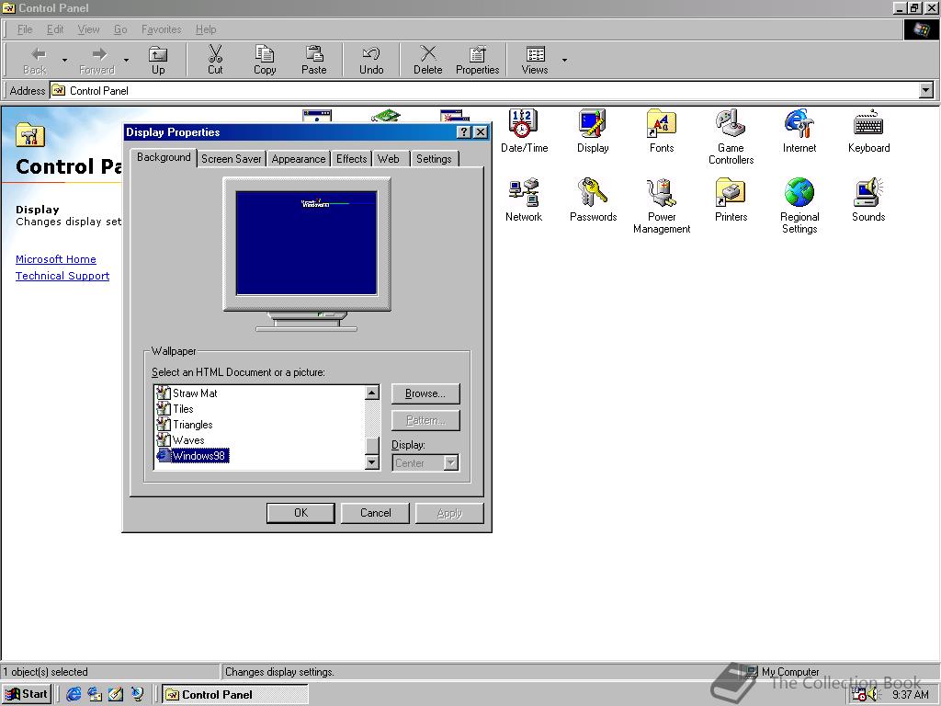Open the Game Controllers icon

[x=731, y=136]
